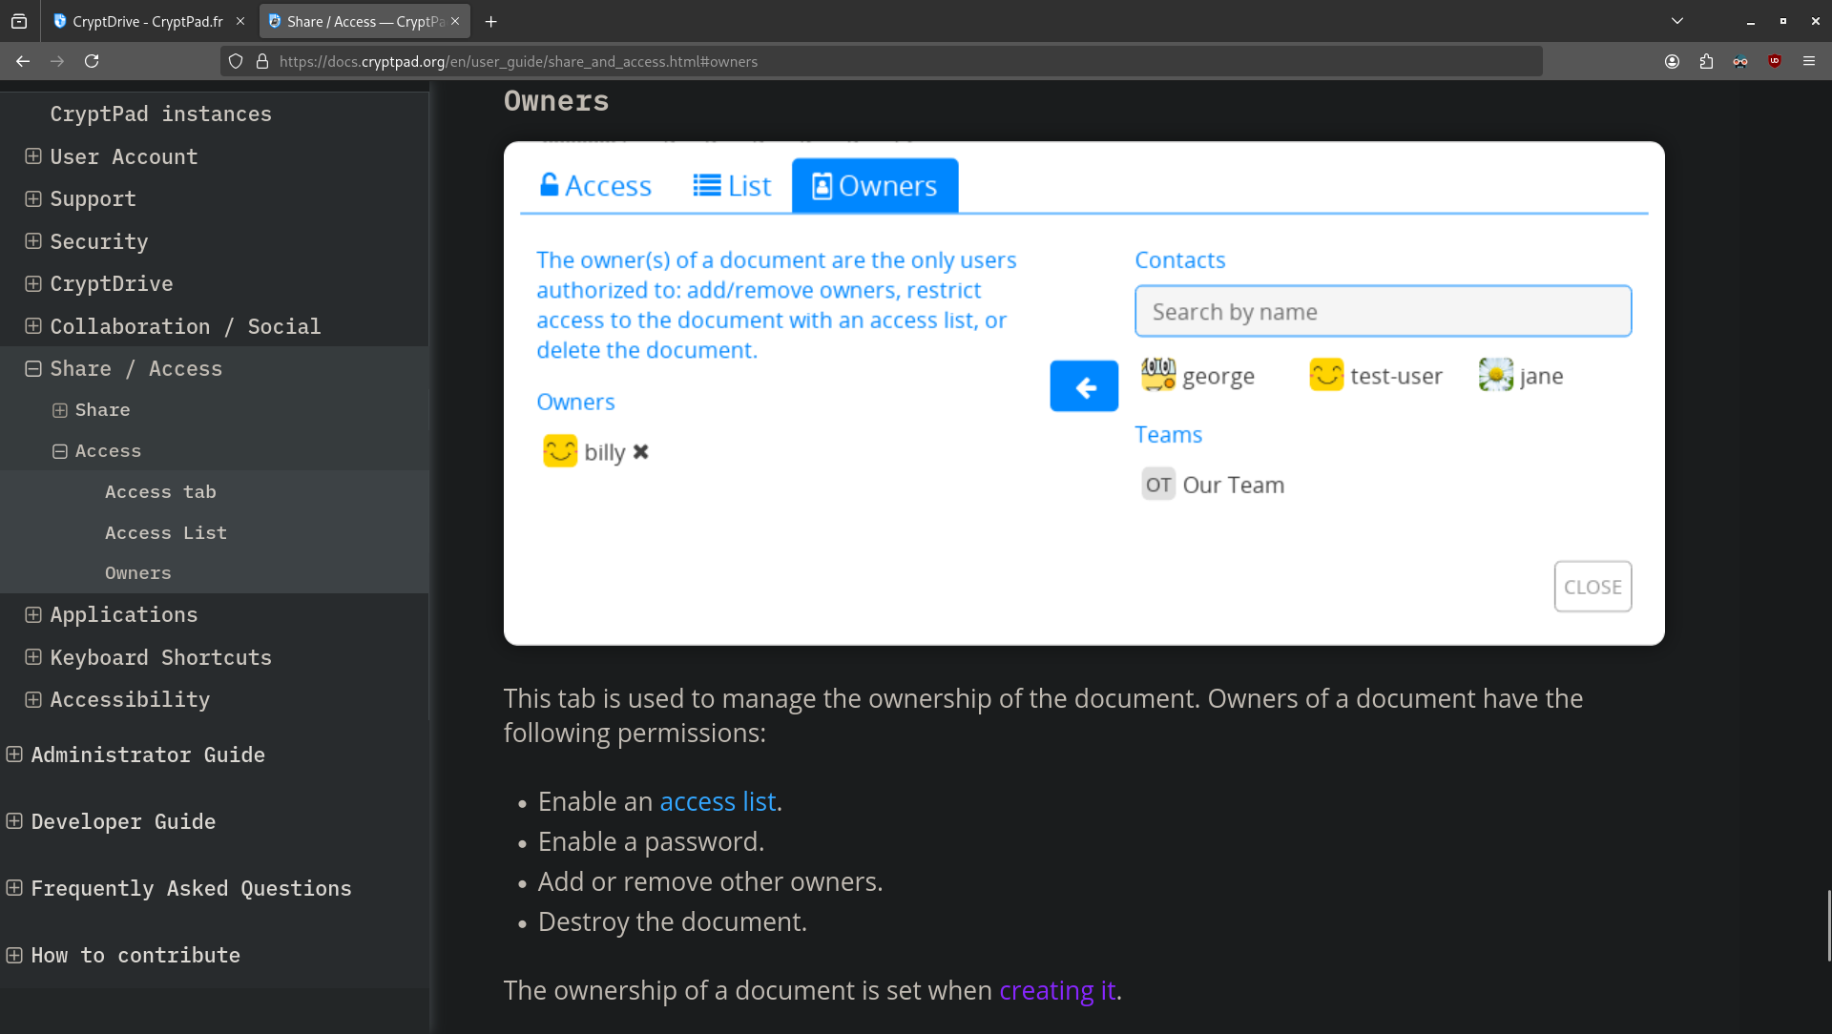Expand the Security section

pos(33,241)
